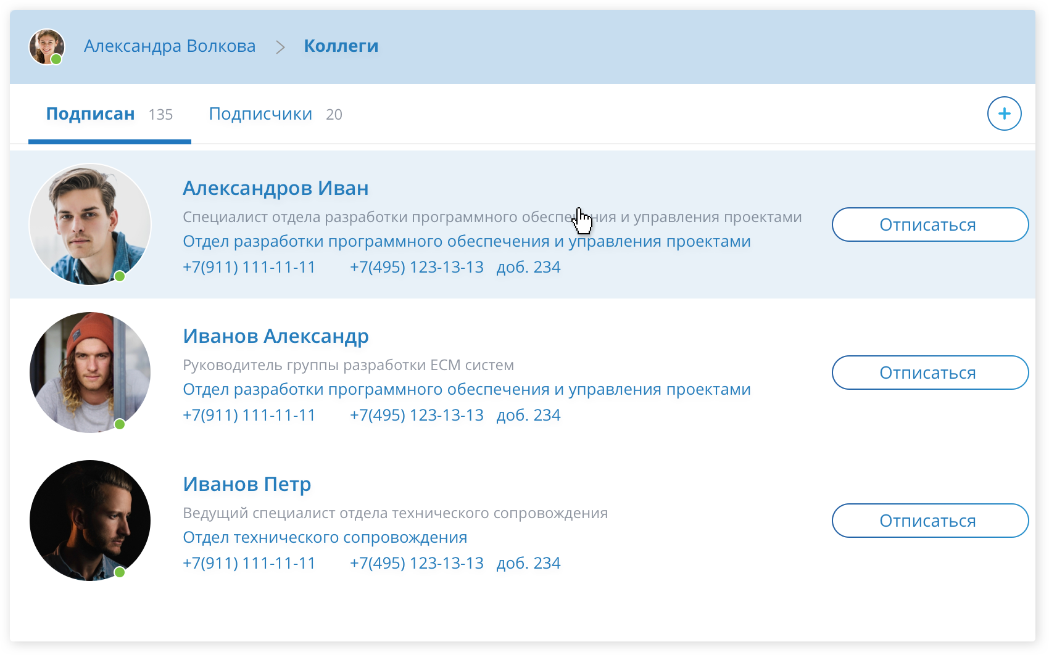Image resolution: width=1049 pixels, height=655 pixels.
Task: Open Иванов Александр's profile by his name
Action: (x=275, y=336)
